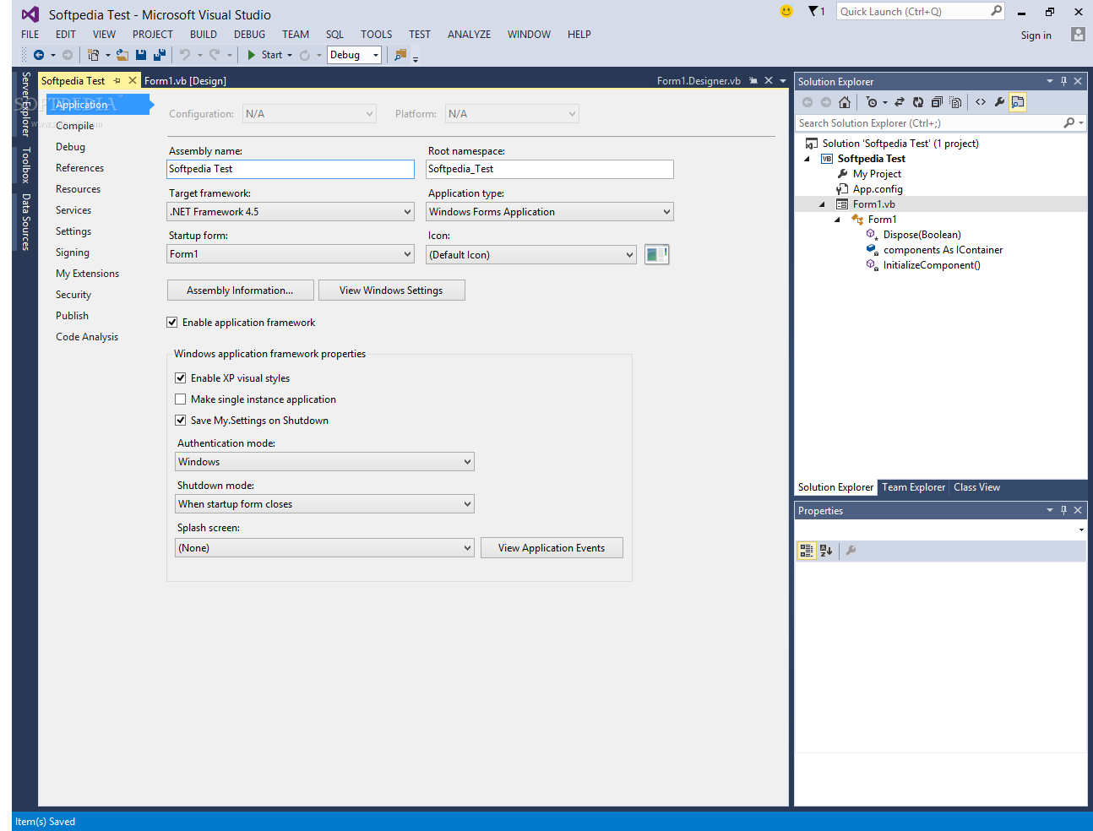
Task: Open the ANALYZE menu
Action: click(x=470, y=35)
